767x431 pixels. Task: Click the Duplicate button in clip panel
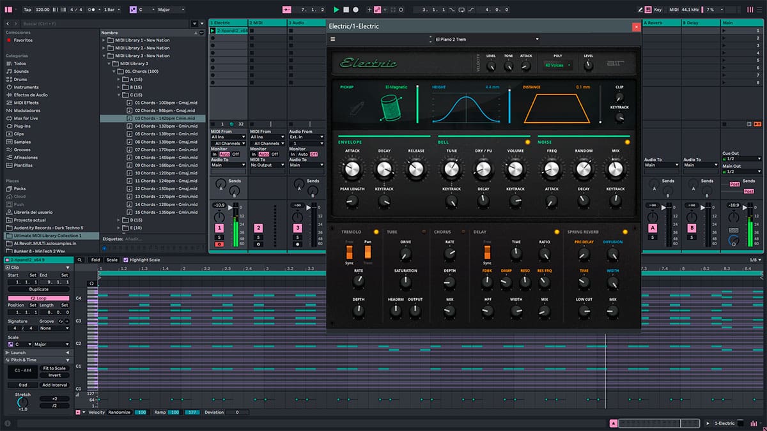(x=38, y=289)
